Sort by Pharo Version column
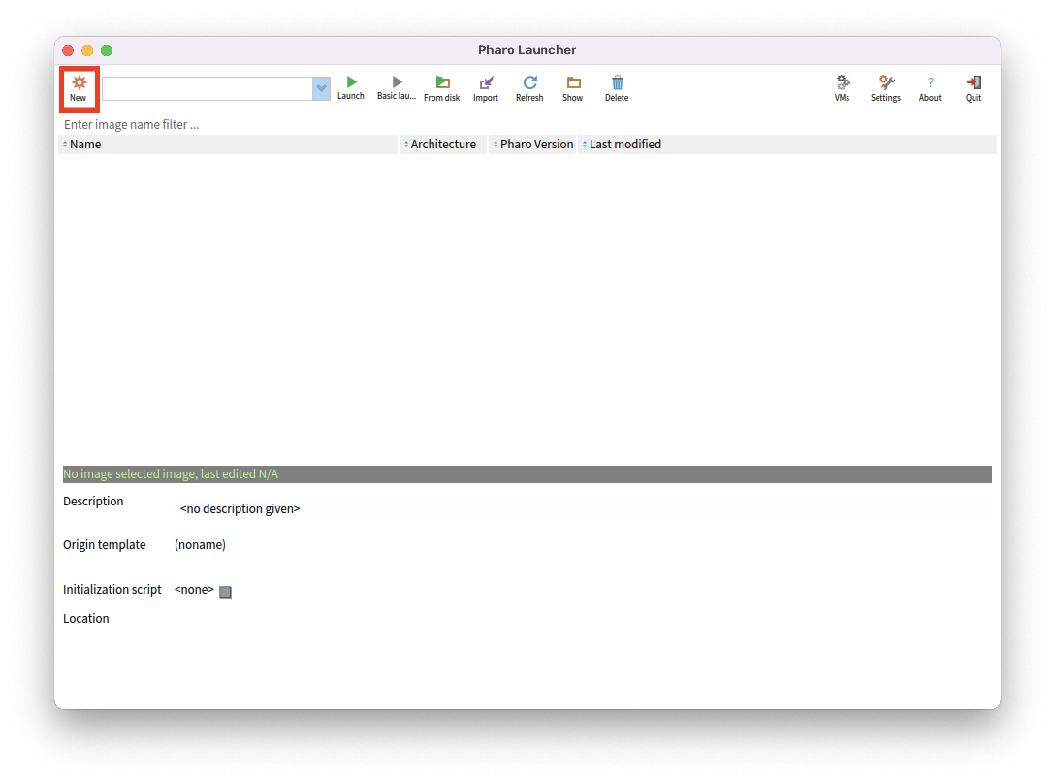Image resolution: width=1055 pixels, height=781 pixels. [536, 145]
